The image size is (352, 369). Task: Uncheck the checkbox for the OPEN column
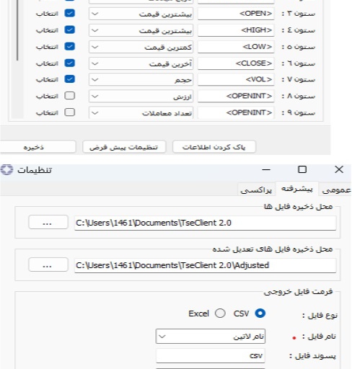[70, 13]
